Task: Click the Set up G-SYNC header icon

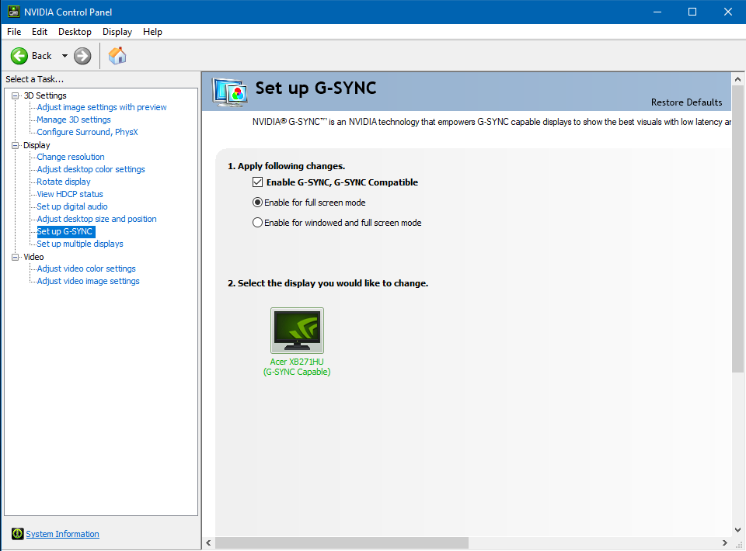Action: coord(230,92)
